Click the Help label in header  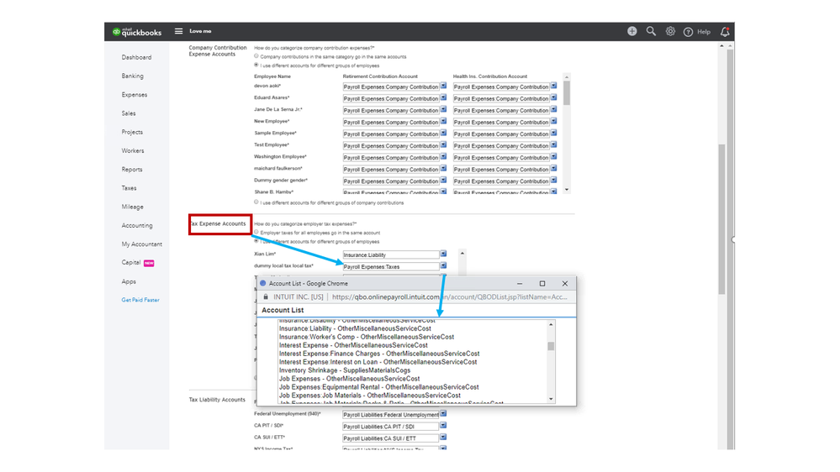pos(704,32)
